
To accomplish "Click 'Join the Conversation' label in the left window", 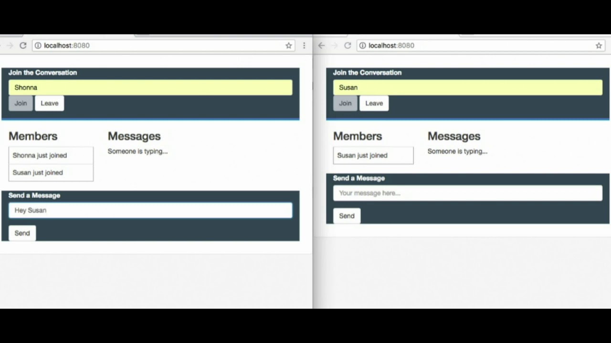I will (x=42, y=73).
